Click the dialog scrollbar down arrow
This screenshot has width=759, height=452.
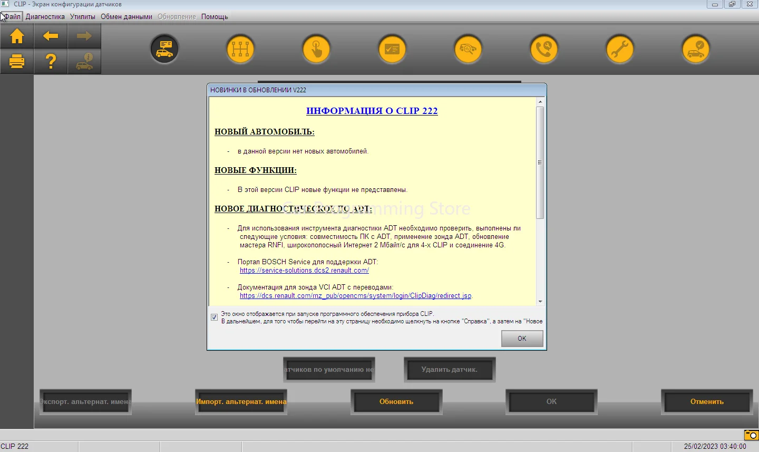coord(540,301)
